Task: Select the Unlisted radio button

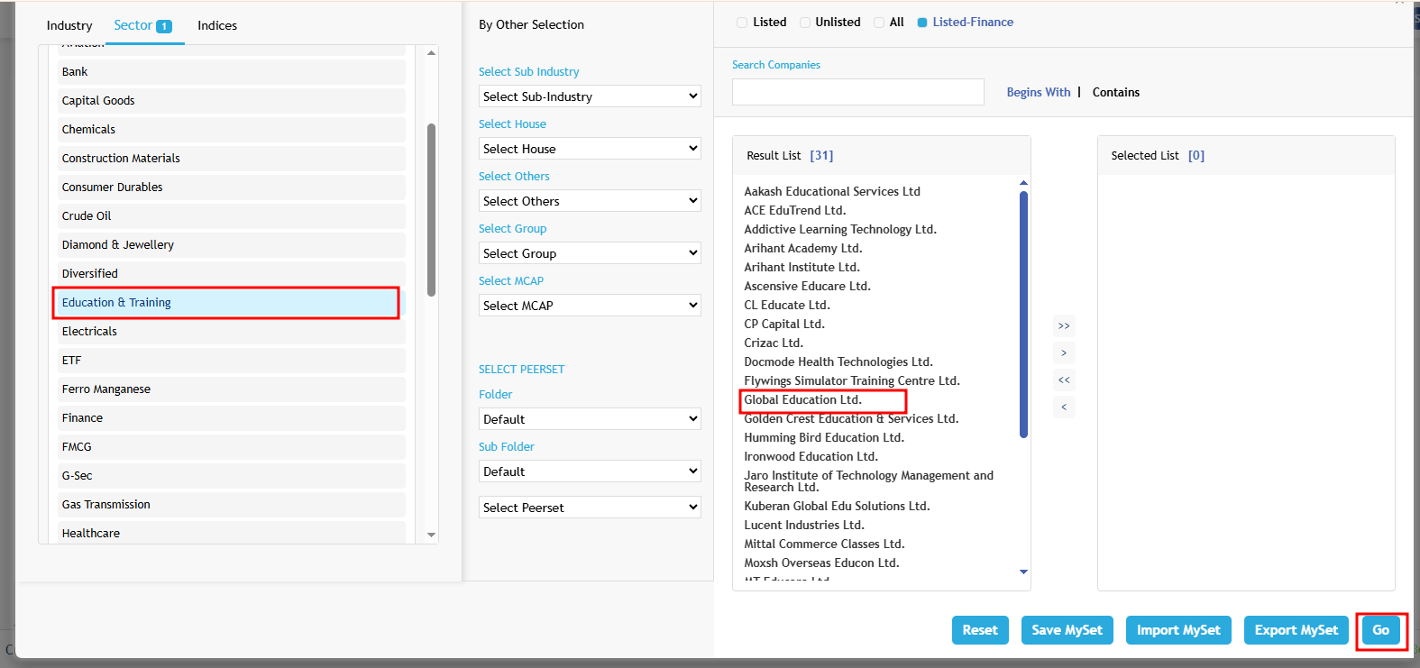Action: pyautogui.click(x=805, y=23)
